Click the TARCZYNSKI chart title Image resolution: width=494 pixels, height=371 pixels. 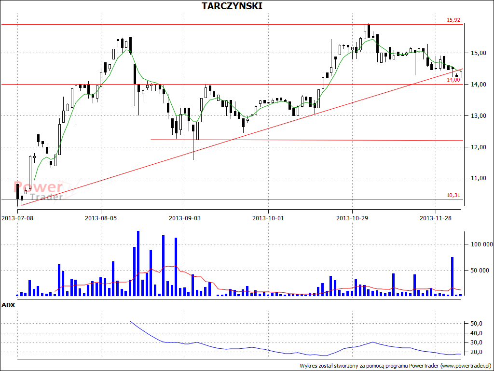[232, 6]
